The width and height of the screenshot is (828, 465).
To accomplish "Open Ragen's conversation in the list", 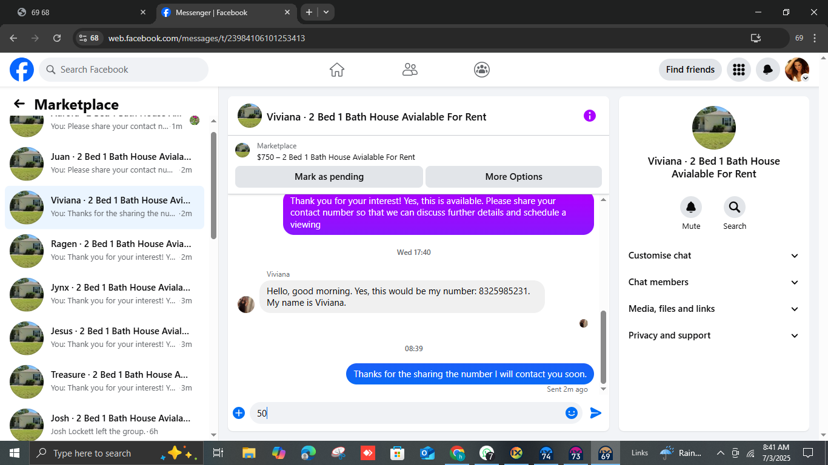I will (104, 251).
